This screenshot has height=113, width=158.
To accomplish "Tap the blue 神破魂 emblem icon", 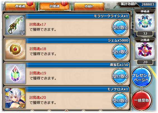I will [145, 22].
